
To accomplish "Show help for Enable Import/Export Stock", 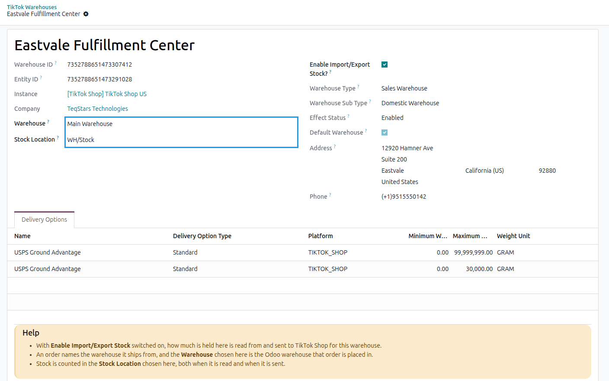I will pos(330,72).
